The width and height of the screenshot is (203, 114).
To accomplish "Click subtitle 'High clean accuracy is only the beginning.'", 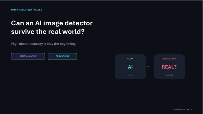I will click(x=44, y=44).
